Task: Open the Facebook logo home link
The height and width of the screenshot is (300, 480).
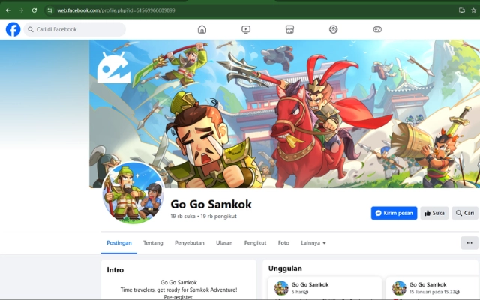Action: point(13,29)
